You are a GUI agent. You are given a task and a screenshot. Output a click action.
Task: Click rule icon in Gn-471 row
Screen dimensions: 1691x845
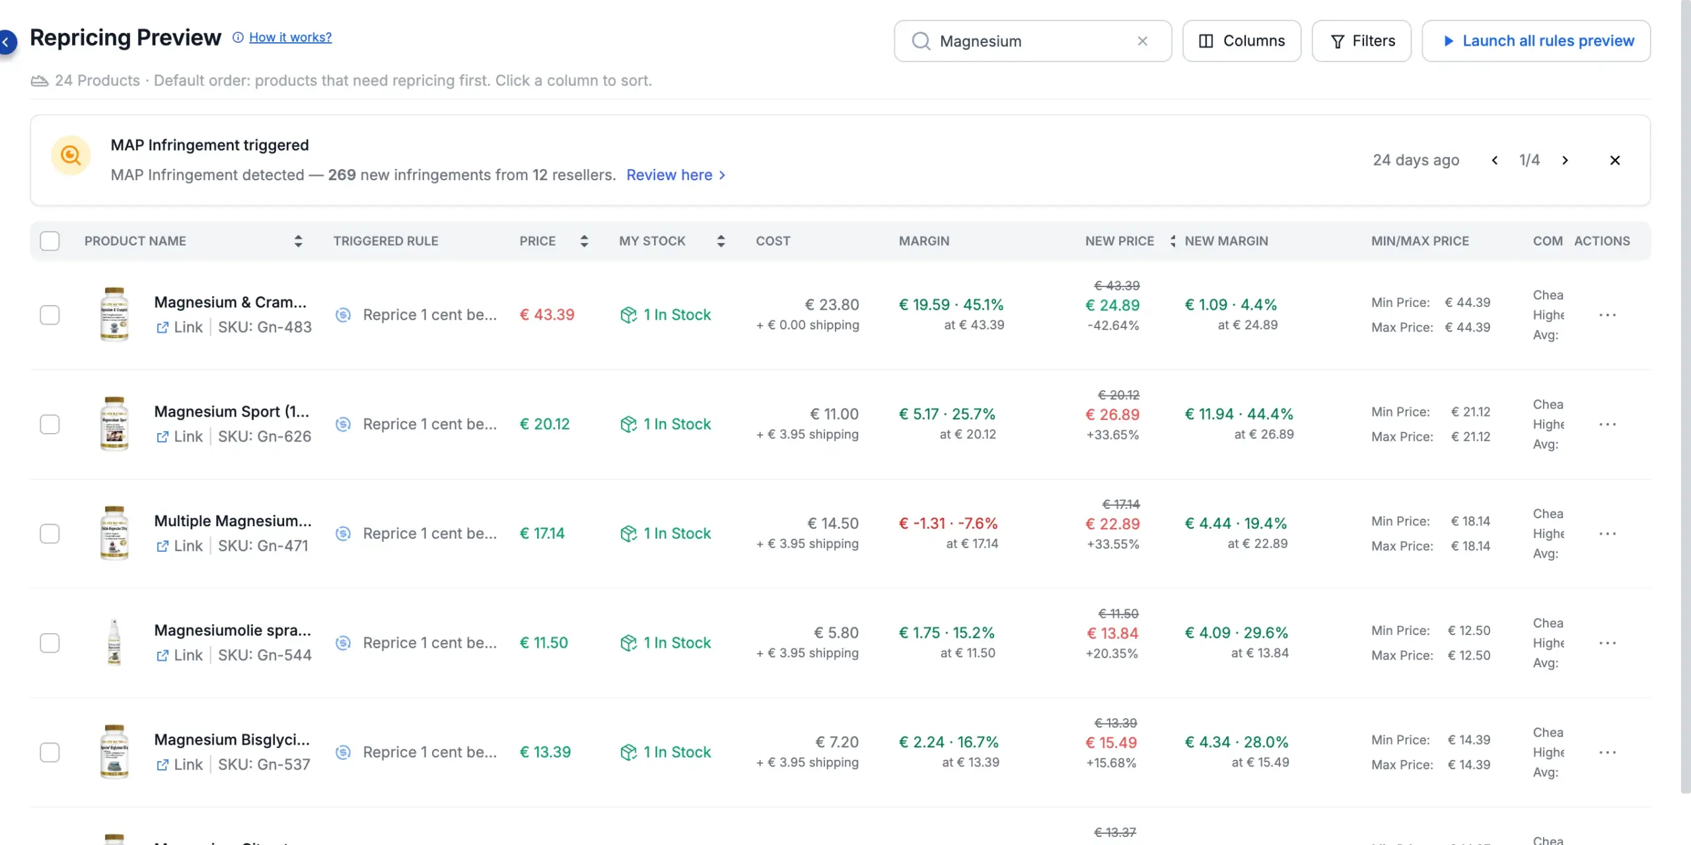[x=343, y=533]
